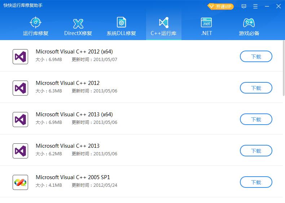Click the Visual C++ 2013 (x64) icon

[x=20, y=120]
